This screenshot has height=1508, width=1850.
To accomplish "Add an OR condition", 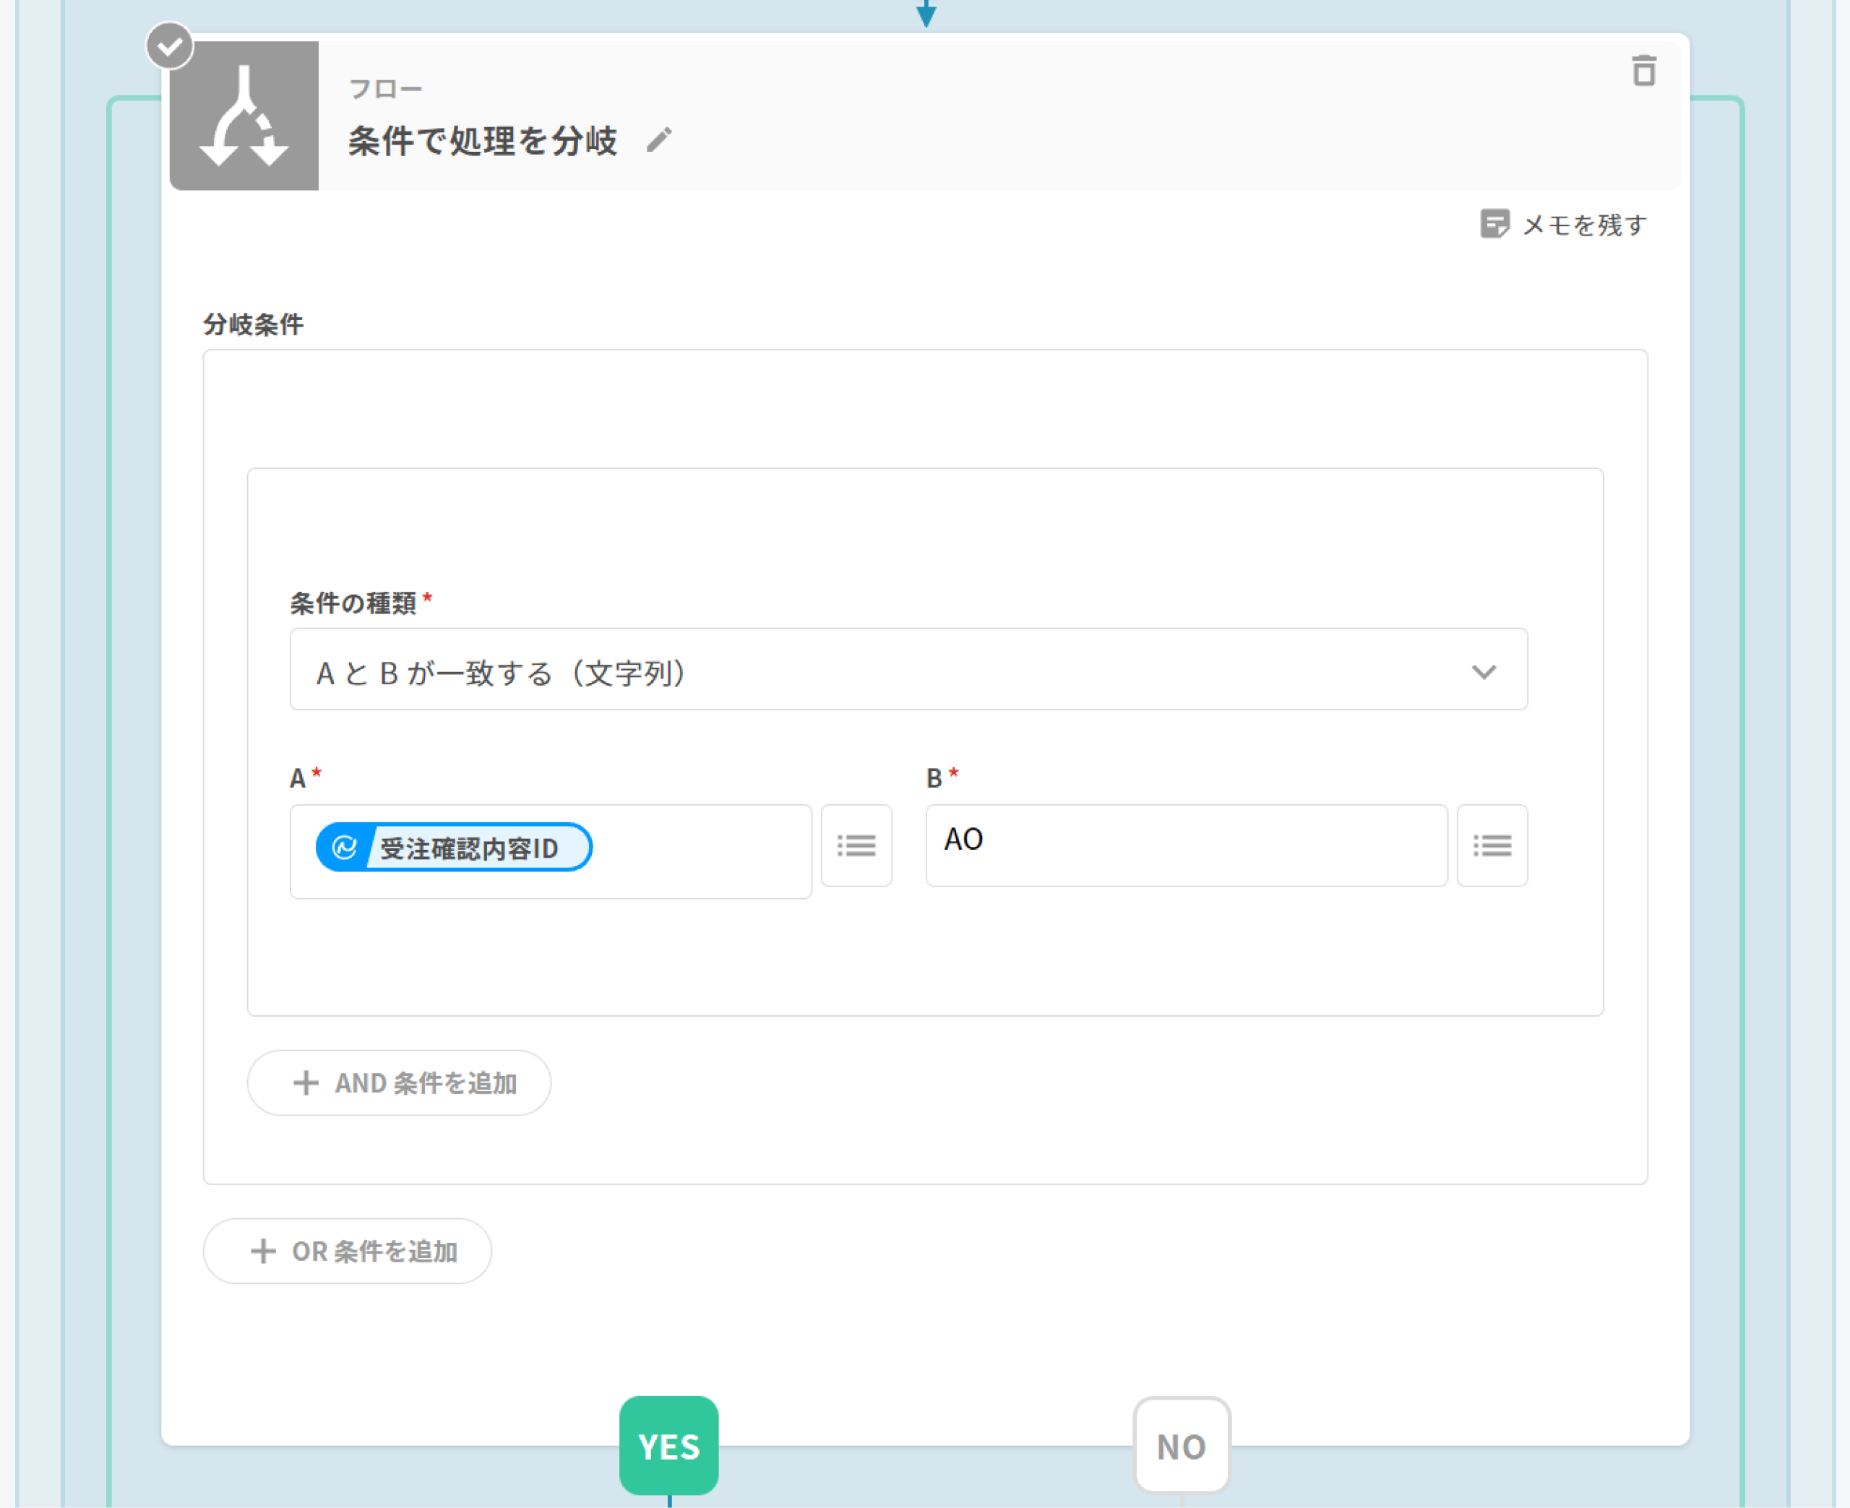I will tap(348, 1251).
